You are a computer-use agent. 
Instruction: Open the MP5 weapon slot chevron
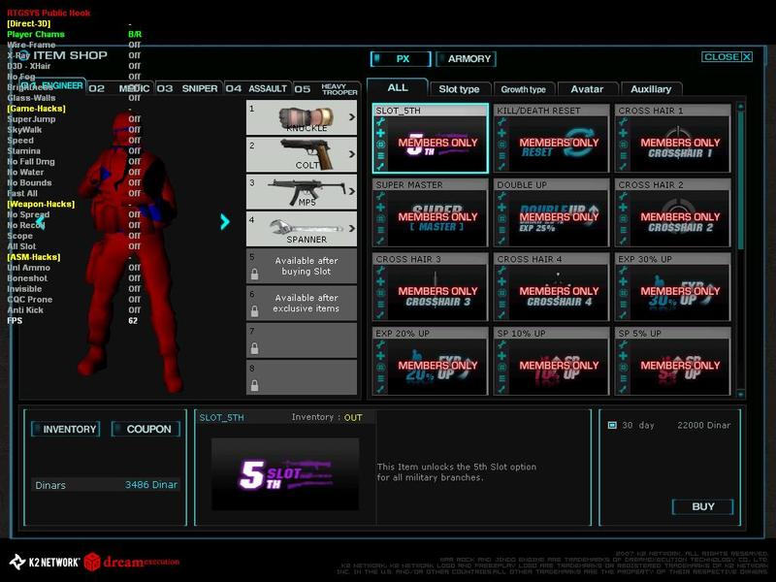click(x=350, y=192)
